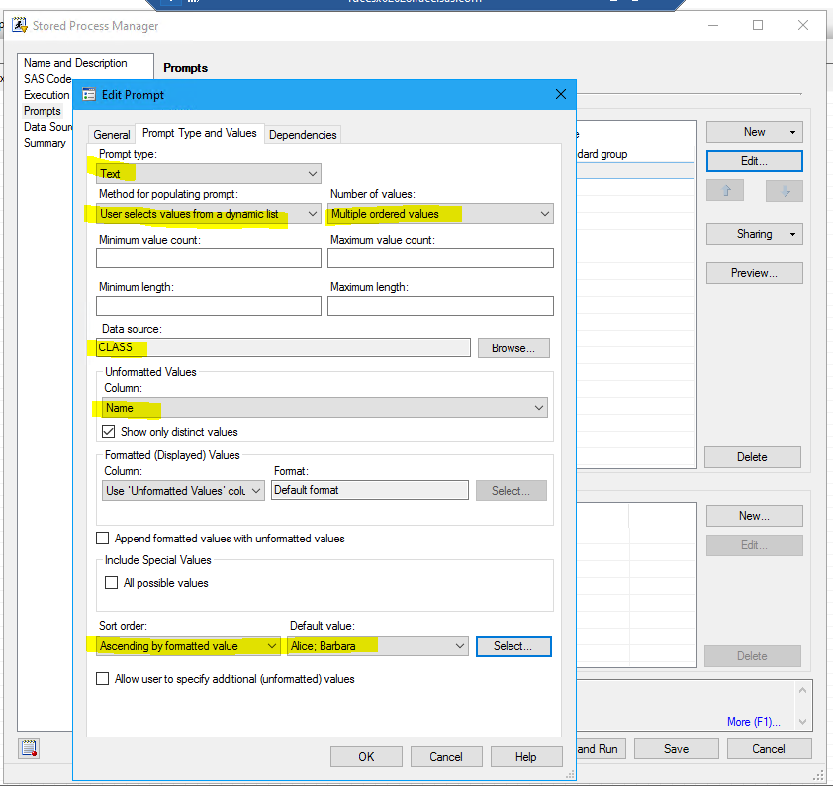The height and width of the screenshot is (786, 833).
Task: Close the Edit Prompt dialog
Action: tap(561, 94)
